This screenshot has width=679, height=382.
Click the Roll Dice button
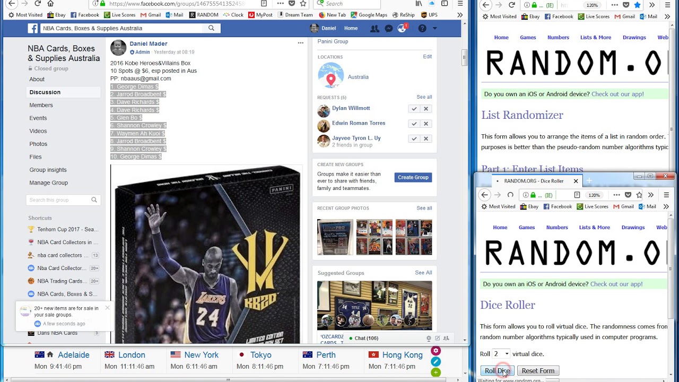click(x=497, y=371)
